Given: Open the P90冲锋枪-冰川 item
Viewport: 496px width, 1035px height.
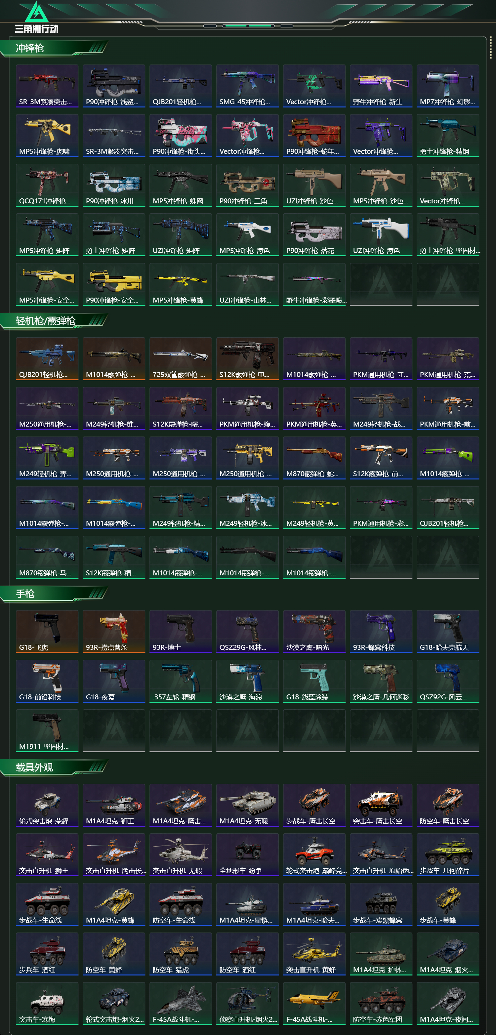Looking at the screenshot, I should [114, 185].
